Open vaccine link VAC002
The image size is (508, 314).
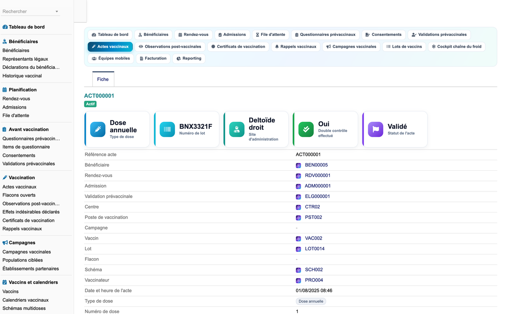point(314,239)
